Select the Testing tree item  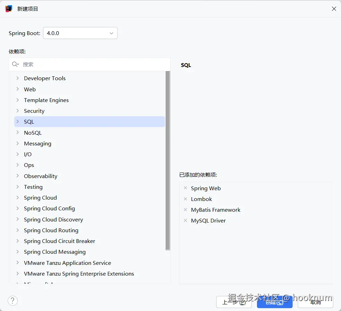[33, 187]
